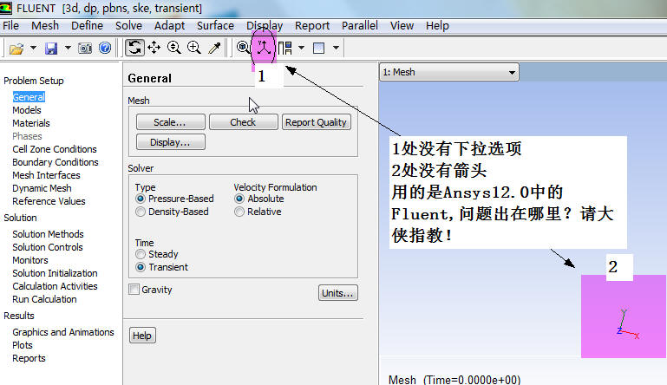This screenshot has height=385, width=667.
Task: Click the Check mesh button
Action: [x=244, y=122]
